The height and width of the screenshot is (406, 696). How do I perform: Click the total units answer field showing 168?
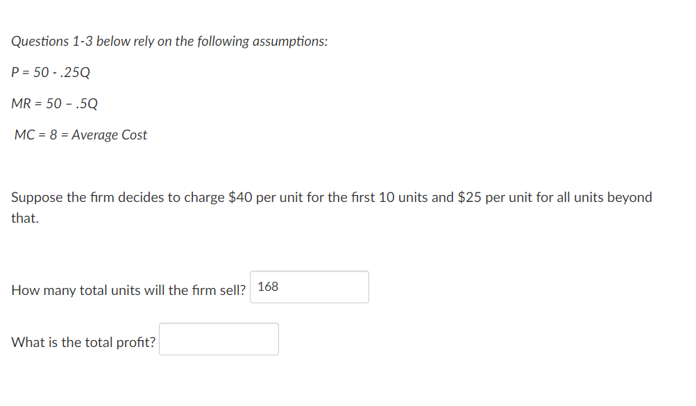tap(309, 287)
